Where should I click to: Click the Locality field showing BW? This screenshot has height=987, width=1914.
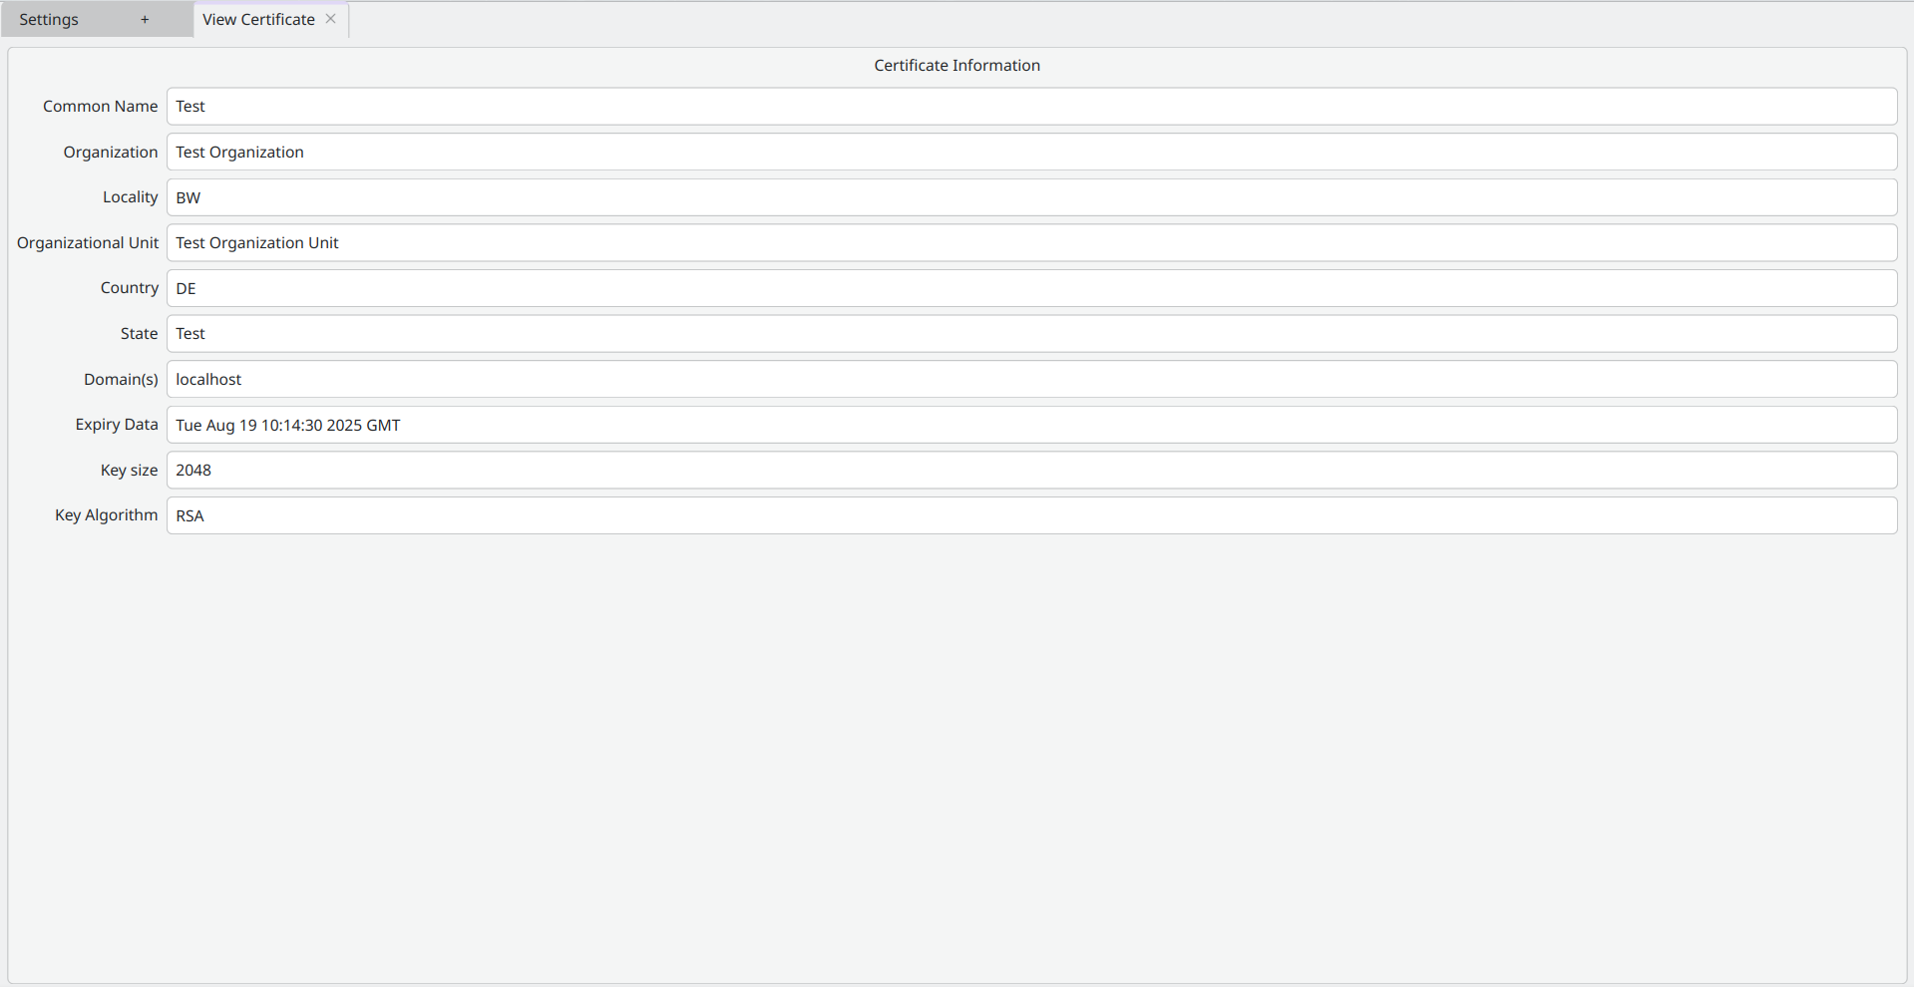(x=1030, y=197)
